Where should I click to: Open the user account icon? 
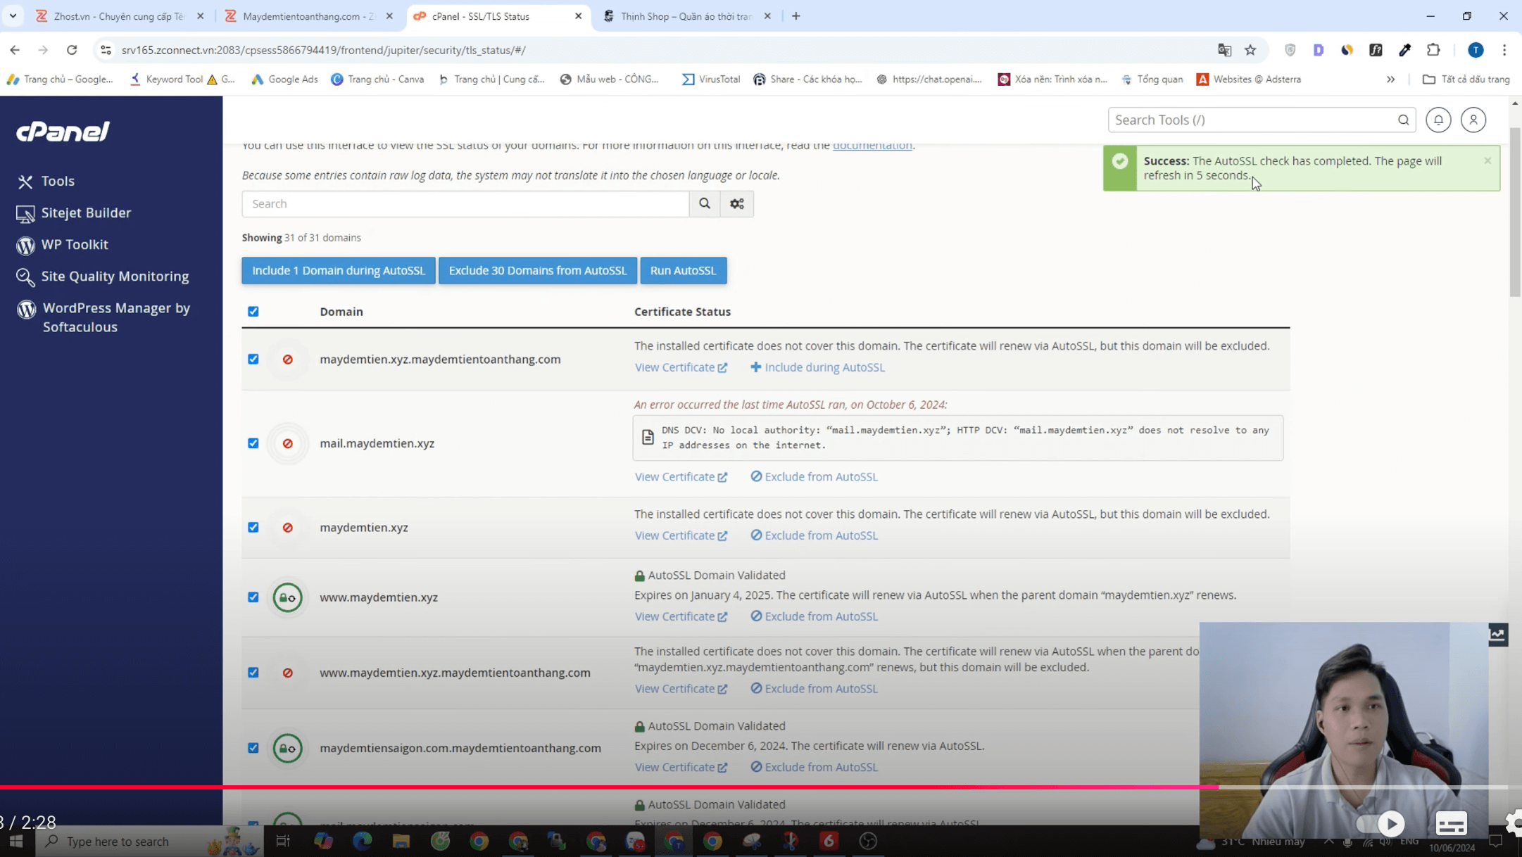(x=1473, y=120)
